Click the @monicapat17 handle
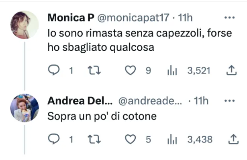This screenshot has width=247, height=160. pos(133,18)
